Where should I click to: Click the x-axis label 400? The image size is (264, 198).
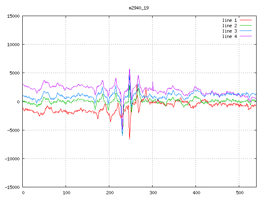click(x=196, y=193)
